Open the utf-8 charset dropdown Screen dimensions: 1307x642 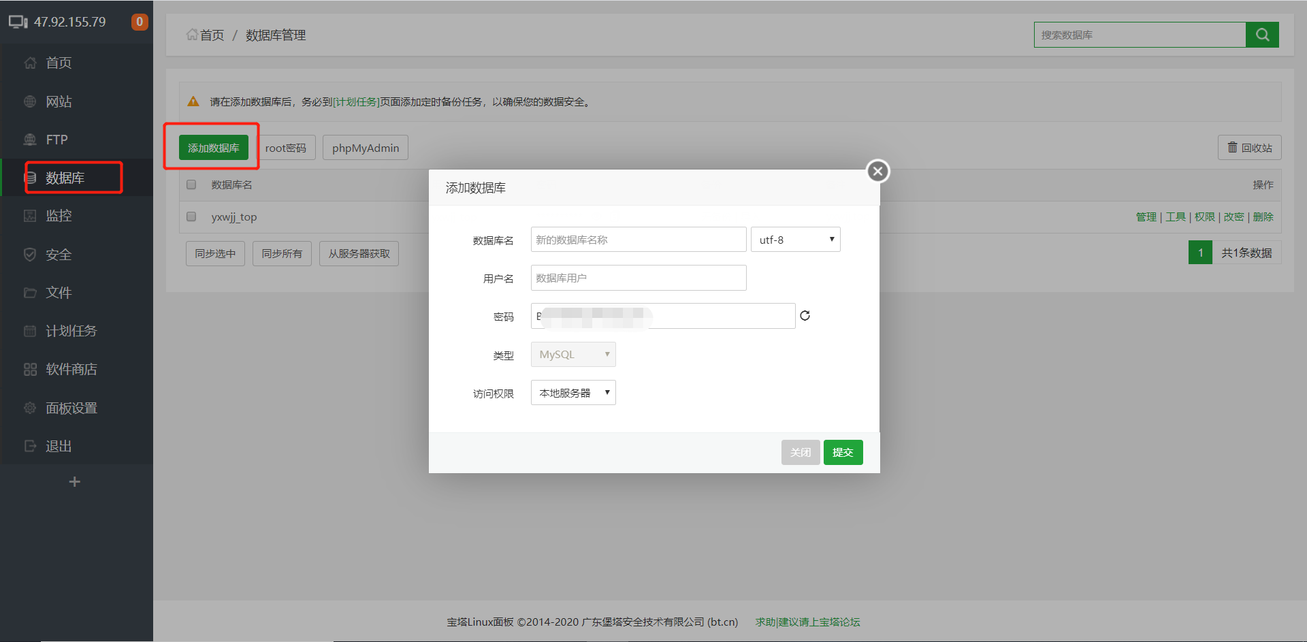click(795, 239)
